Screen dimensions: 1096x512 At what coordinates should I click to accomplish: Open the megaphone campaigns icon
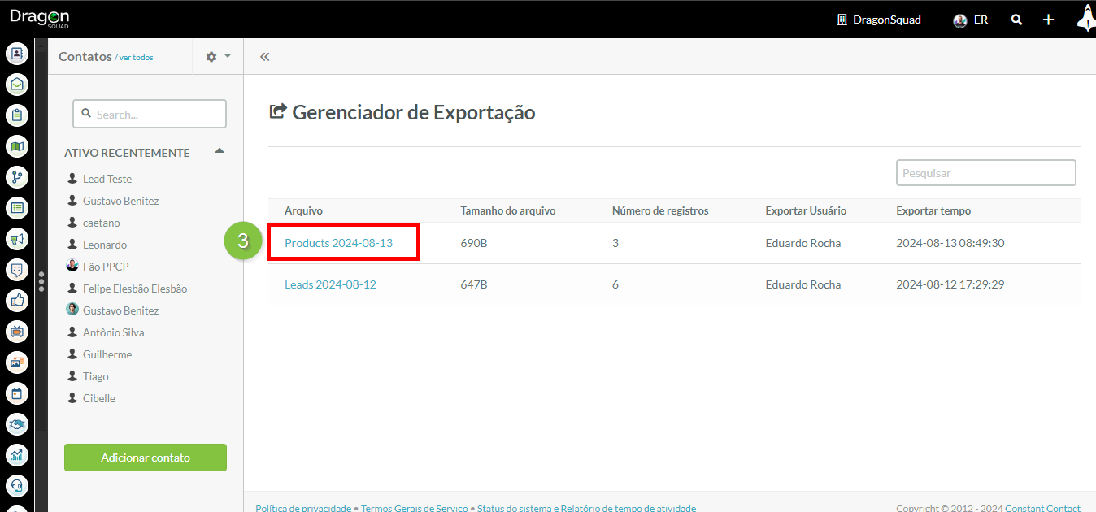tap(17, 239)
